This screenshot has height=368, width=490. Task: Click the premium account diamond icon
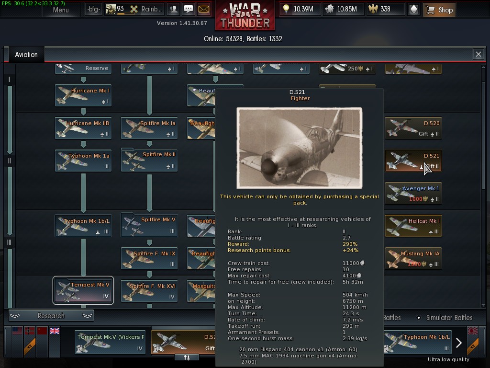coord(414,10)
